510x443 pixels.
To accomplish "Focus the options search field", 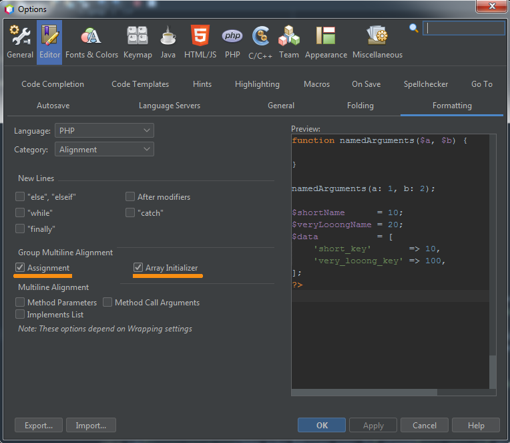I will click(x=463, y=28).
